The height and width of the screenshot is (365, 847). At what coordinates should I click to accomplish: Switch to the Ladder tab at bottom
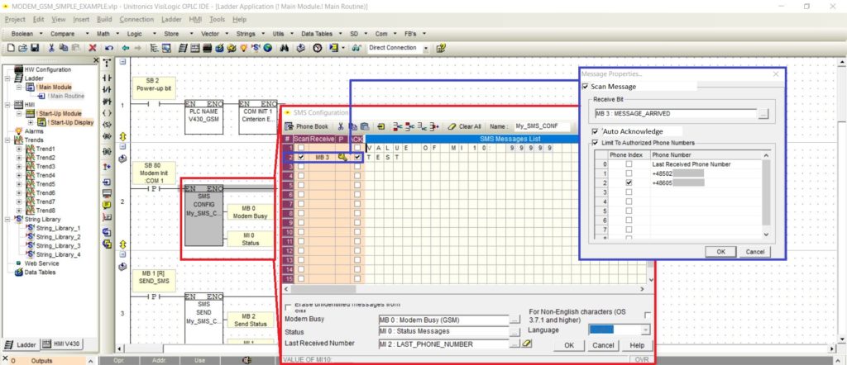pos(21,344)
